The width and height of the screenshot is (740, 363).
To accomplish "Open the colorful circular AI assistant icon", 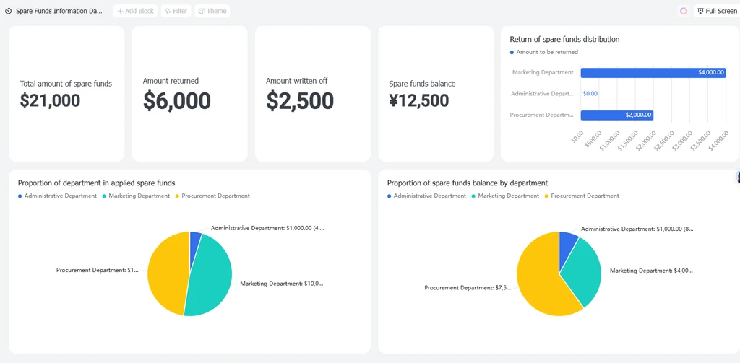I will coord(684,11).
